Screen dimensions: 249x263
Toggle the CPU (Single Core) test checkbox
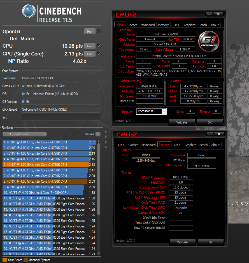point(99,54)
